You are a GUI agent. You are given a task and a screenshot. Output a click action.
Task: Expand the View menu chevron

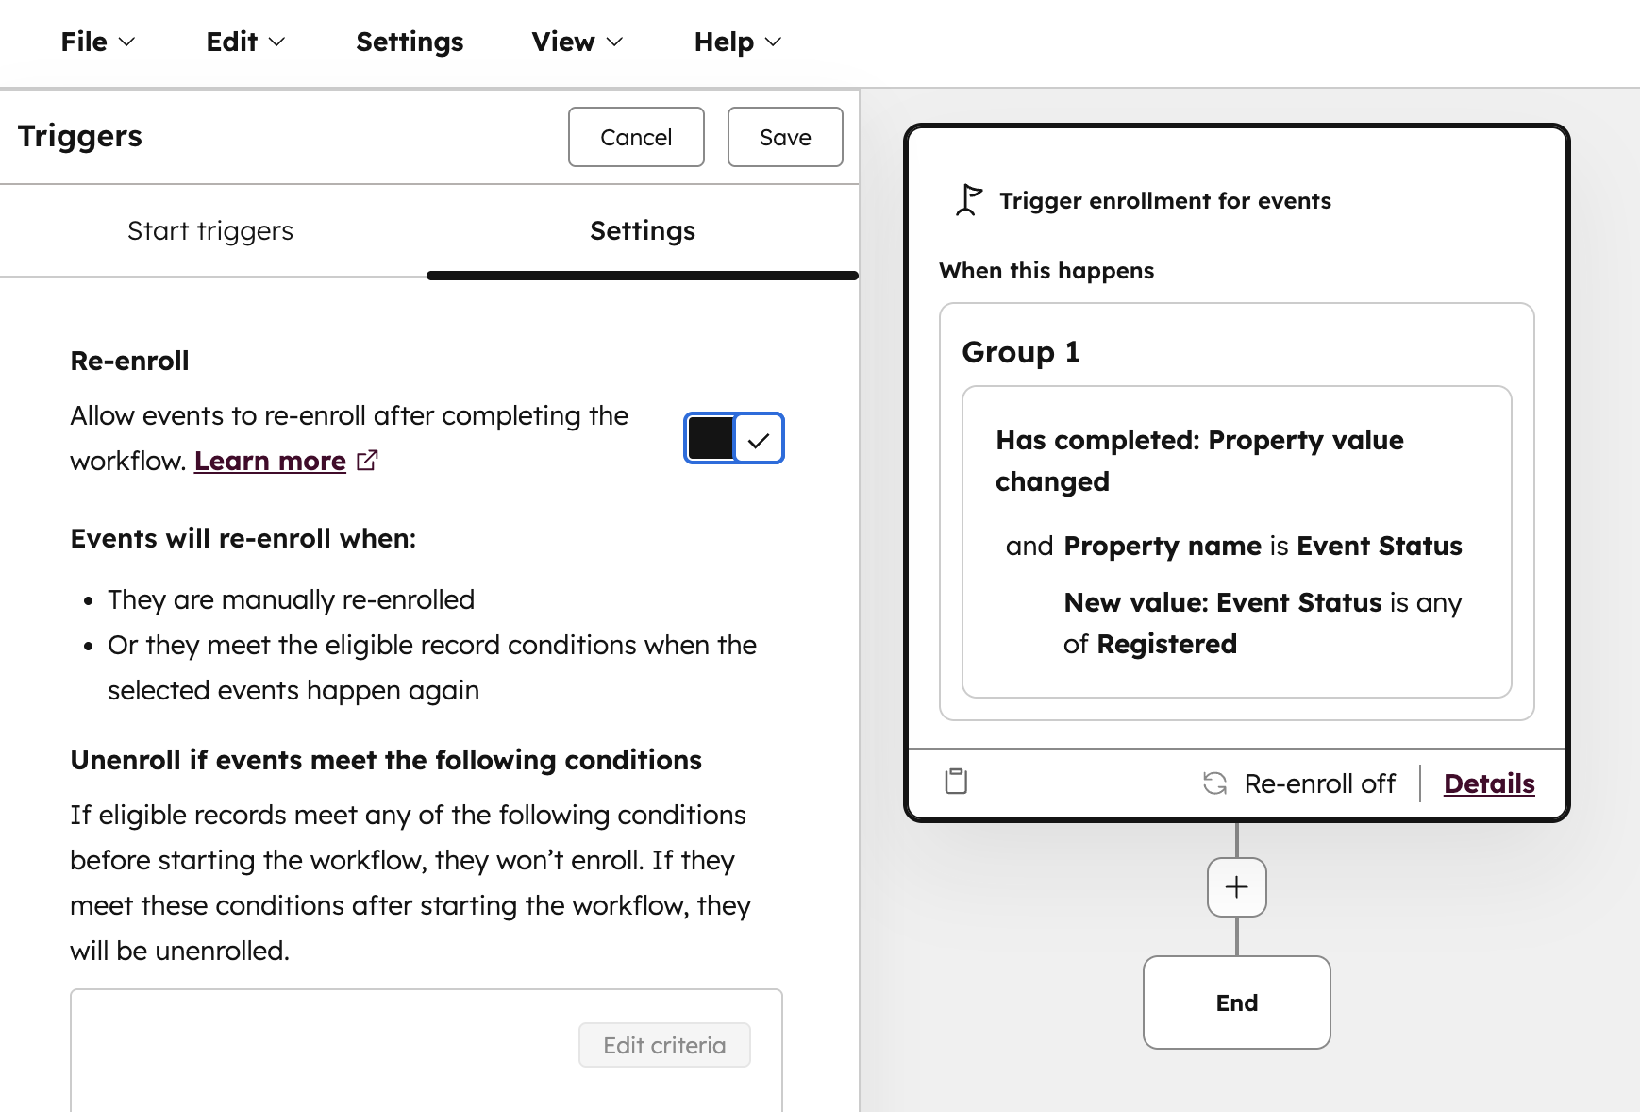(x=614, y=42)
